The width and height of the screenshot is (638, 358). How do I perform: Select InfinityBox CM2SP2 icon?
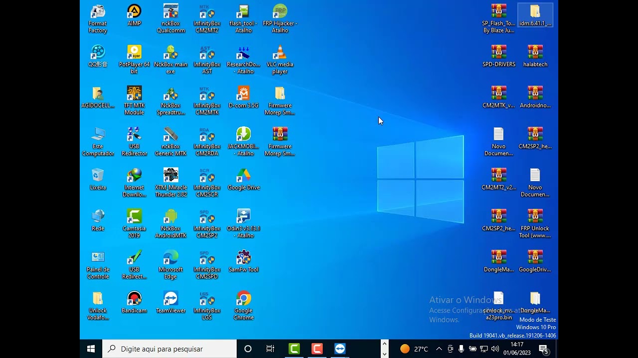coord(207,224)
